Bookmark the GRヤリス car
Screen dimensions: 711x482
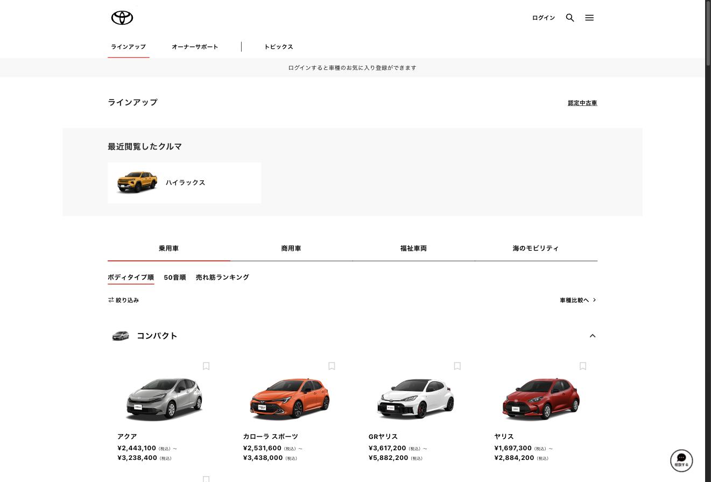[x=457, y=366]
